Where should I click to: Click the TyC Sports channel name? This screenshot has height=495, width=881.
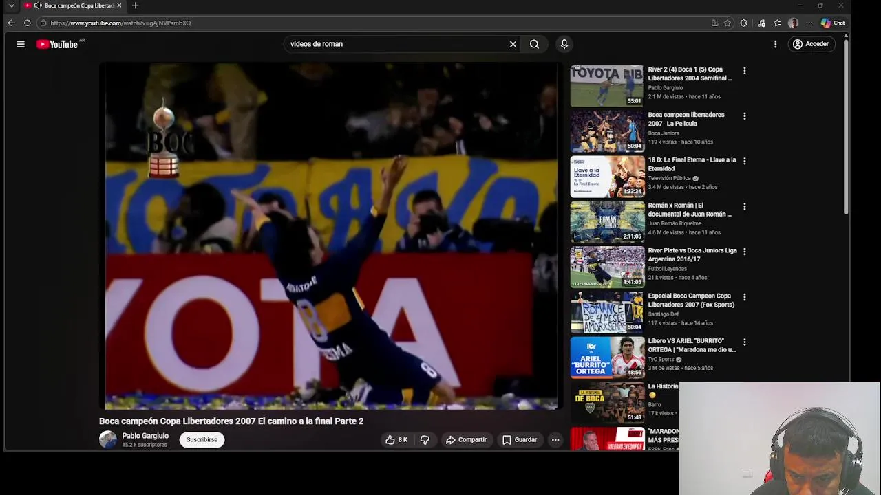pos(661,359)
